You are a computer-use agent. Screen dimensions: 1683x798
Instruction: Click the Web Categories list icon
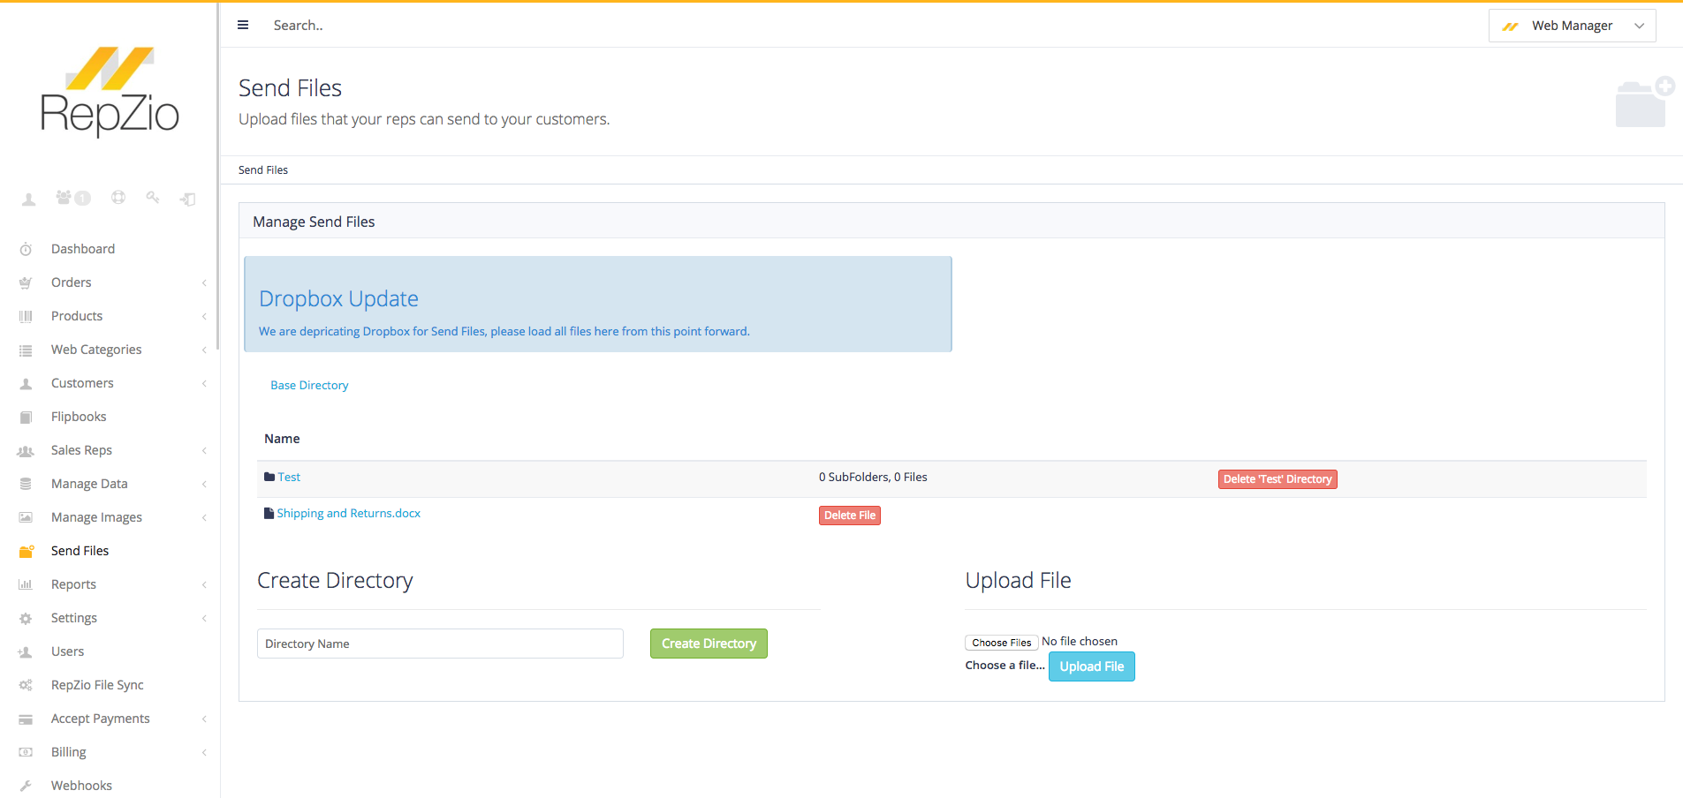[26, 350]
